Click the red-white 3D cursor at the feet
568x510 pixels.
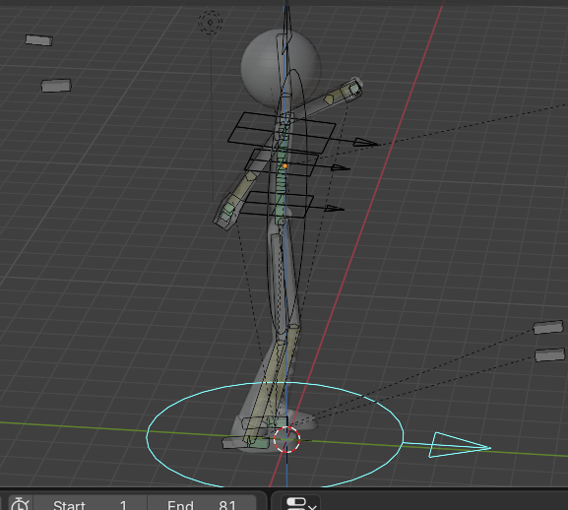pos(286,439)
